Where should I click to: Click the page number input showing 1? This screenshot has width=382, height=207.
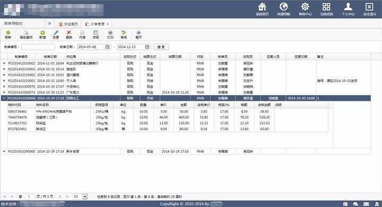(x=29, y=196)
